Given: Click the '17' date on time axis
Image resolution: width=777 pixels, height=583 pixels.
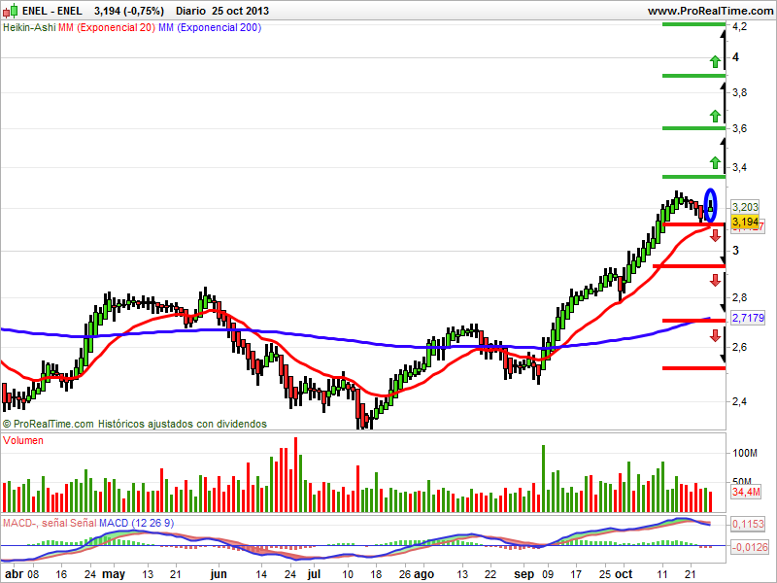Looking at the screenshot, I should coord(576,574).
